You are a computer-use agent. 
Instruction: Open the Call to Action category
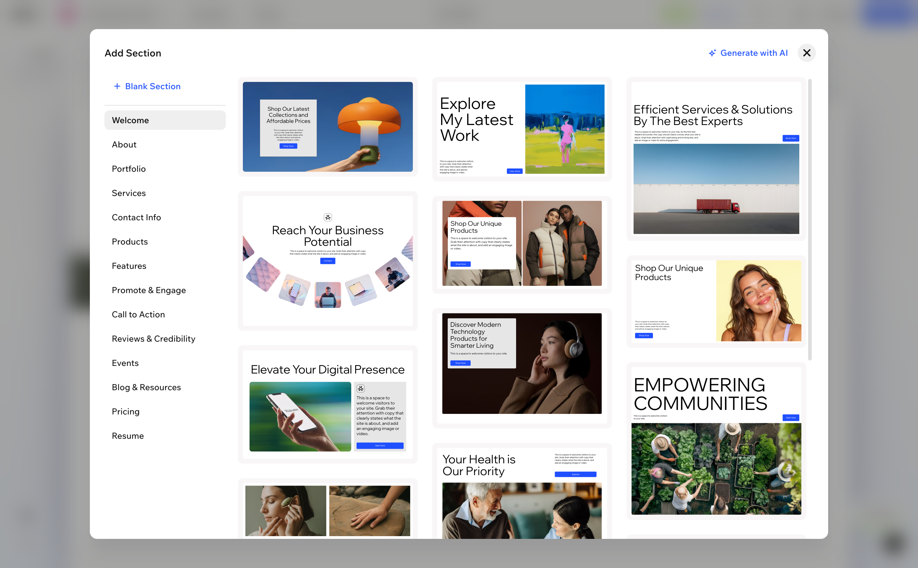[x=165, y=314]
